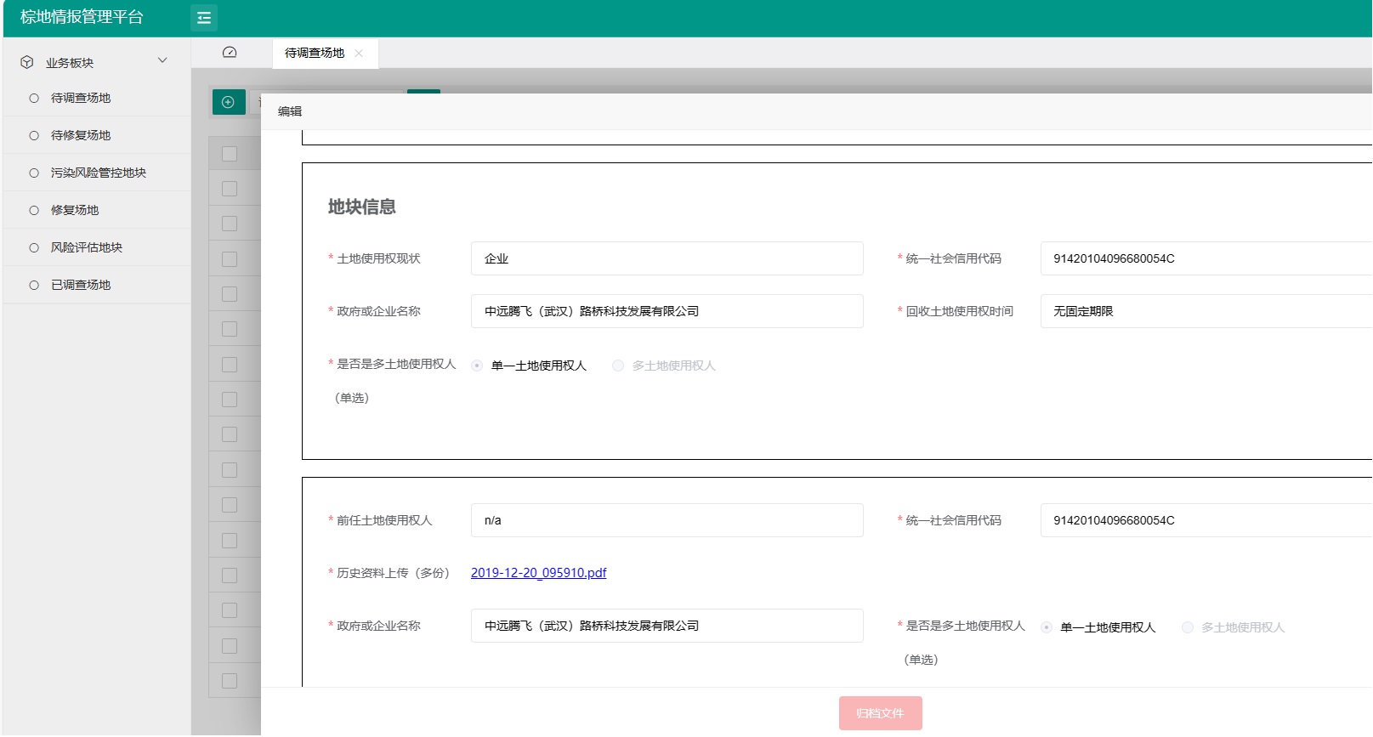This screenshot has width=1373, height=737.
Task: Click the green add plus button
Action: (228, 102)
